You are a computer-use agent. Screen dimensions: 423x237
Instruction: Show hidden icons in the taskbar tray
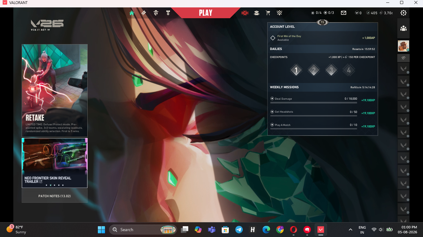(351, 230)
